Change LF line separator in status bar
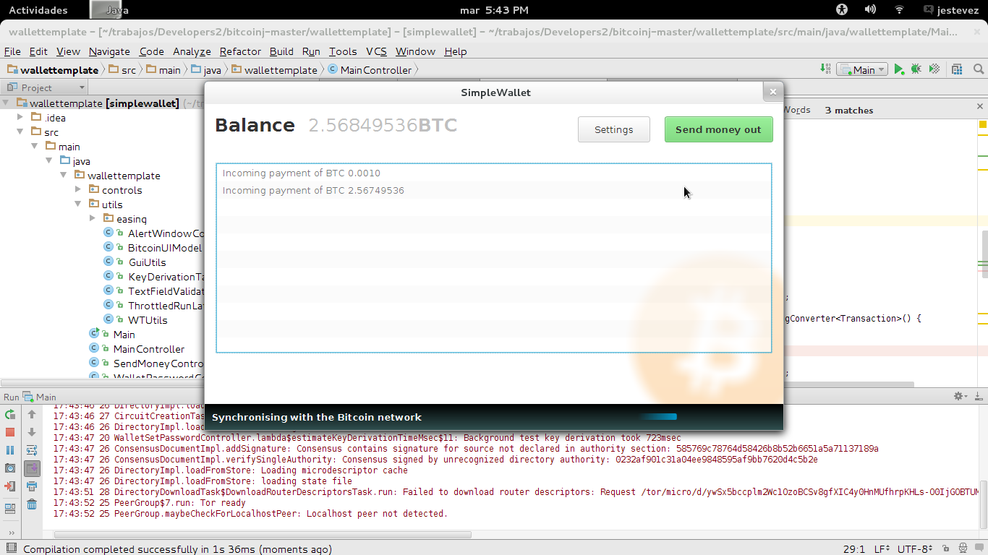 coord(882,548)
